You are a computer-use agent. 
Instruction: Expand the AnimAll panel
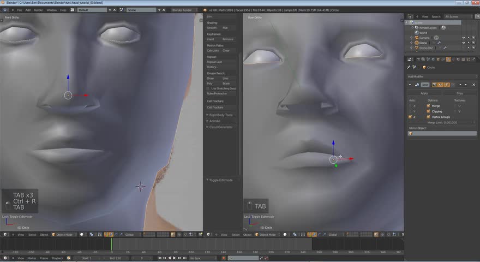pyautogui.click(x=215, y=121)
